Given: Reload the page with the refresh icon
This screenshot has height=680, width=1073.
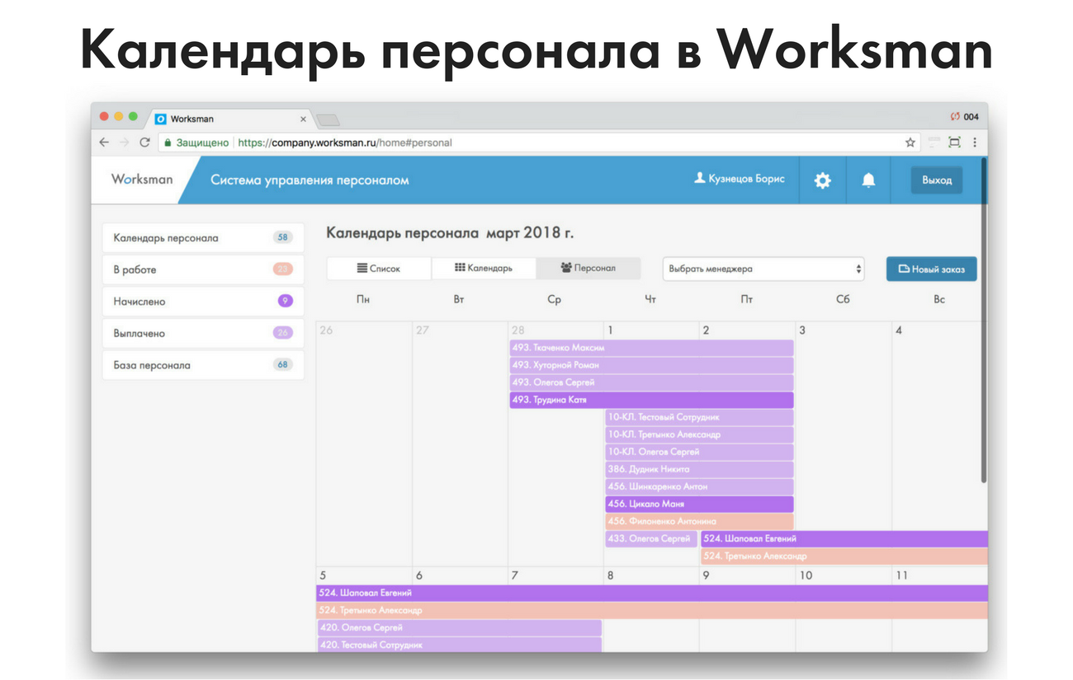Looking at the screenshot, I should pos(144,143).
